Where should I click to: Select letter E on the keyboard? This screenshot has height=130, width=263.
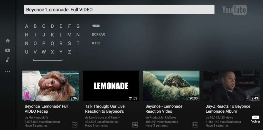[61, 26]
